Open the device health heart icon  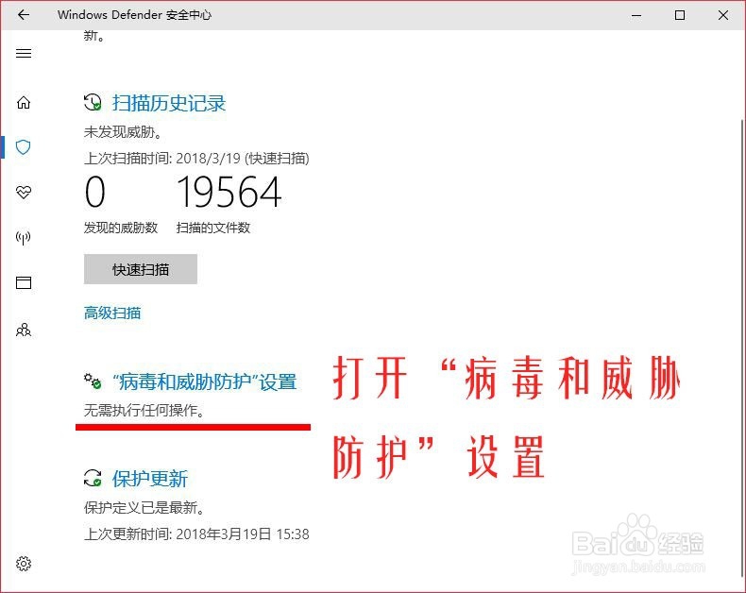(24, 193)
